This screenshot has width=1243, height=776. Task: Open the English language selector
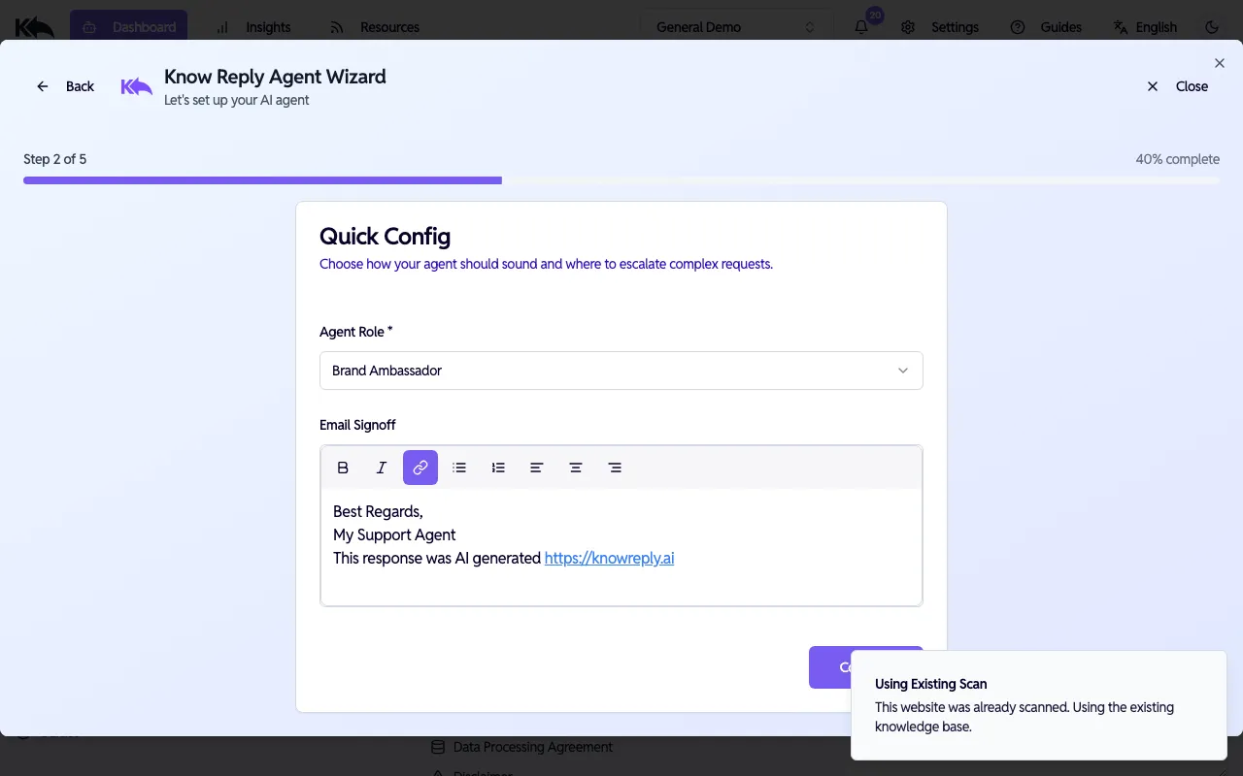click(x=1146, y=27)
